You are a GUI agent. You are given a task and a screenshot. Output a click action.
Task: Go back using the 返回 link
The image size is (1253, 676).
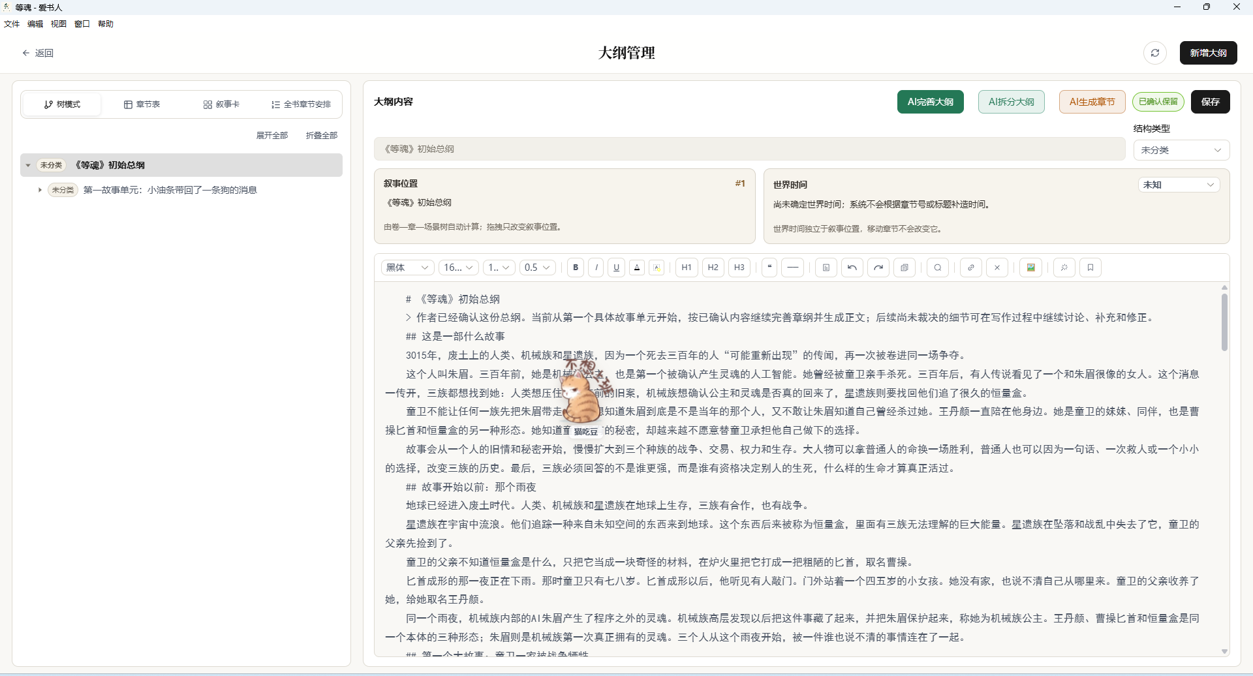coord(38,53)
